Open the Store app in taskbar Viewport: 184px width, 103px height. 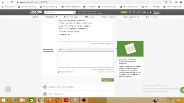[31, 100]
